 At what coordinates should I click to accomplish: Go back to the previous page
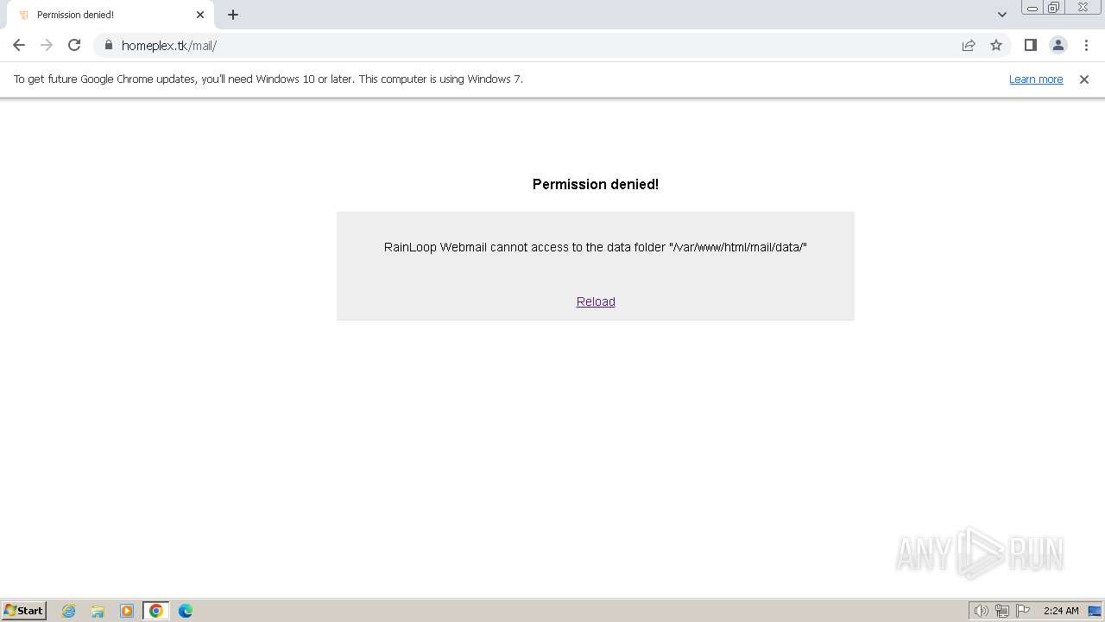pyautogui.click(x=19, y=45)
